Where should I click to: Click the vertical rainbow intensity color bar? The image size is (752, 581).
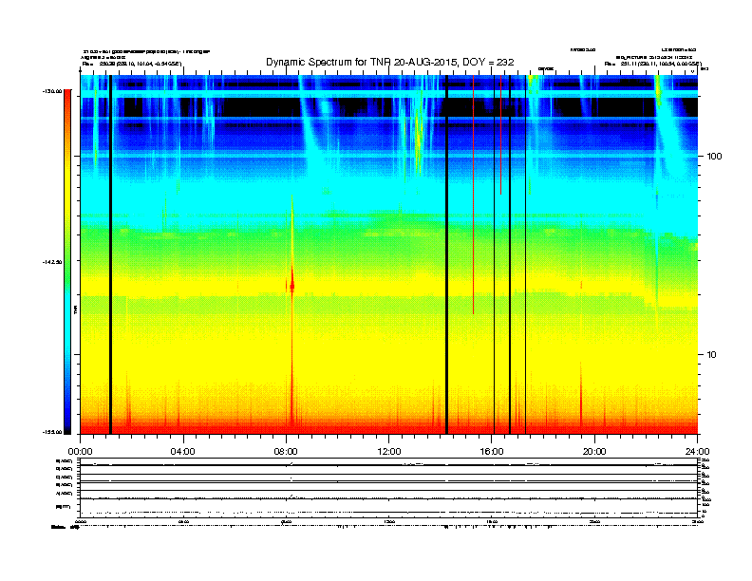67,262
